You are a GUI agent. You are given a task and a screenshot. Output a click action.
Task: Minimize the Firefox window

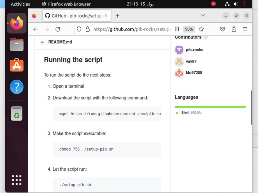coord(226,16)
